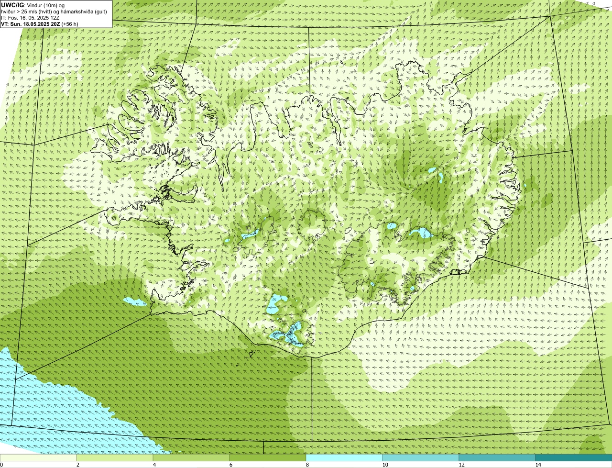Click the legend scale label "6"
The image size is (612, 468).
tap(230, 465)
